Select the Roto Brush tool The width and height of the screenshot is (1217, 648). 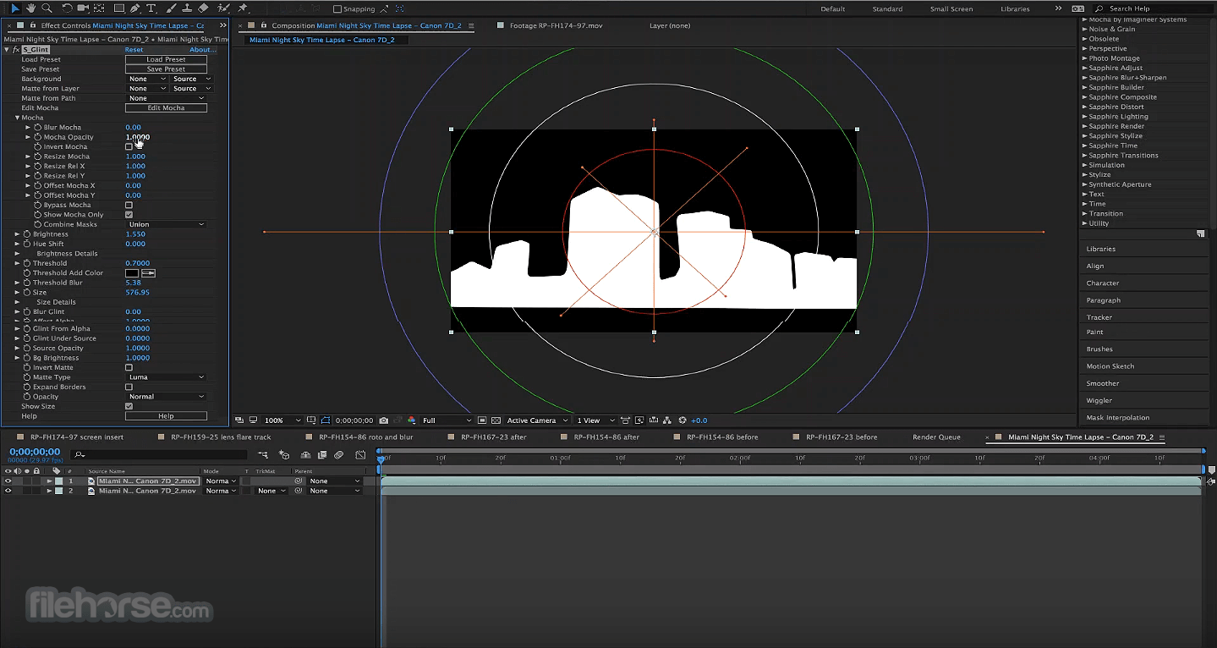[223, 8]
